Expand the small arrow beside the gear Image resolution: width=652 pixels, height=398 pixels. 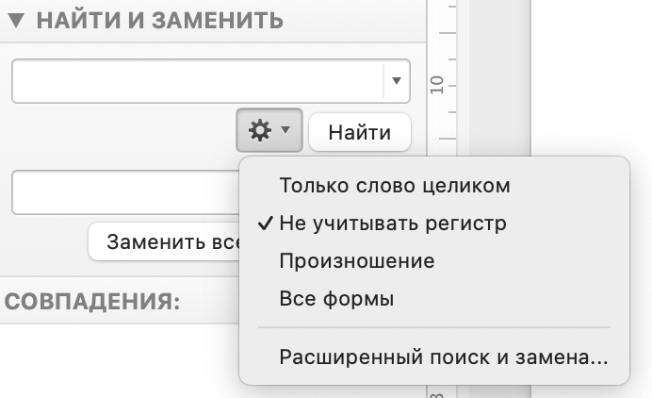tap(285, 133)
